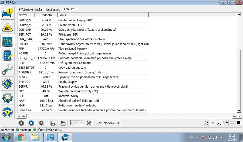Switch to the Osciloskop tab
Screen dimensions: 243x142
(53, 9)
